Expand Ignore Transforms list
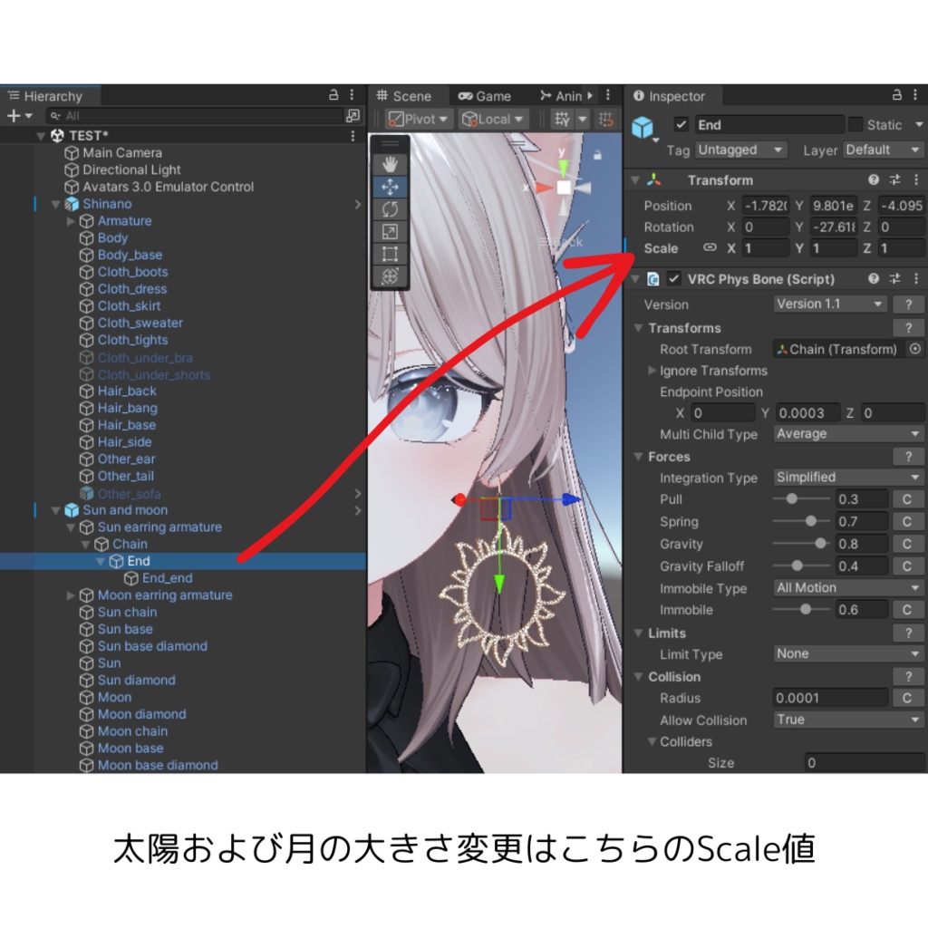This screenshot has width=928, height=928. (x=652, y=371)
